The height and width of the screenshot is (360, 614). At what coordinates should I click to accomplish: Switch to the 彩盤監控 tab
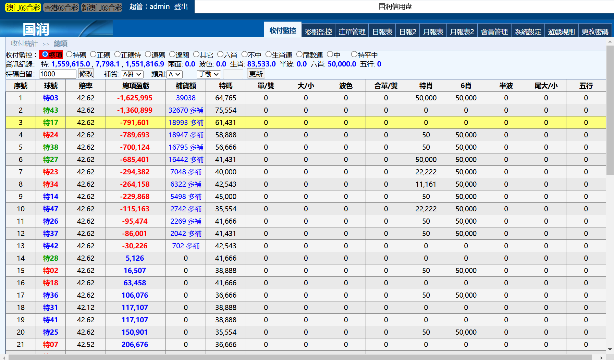[318, 32]
